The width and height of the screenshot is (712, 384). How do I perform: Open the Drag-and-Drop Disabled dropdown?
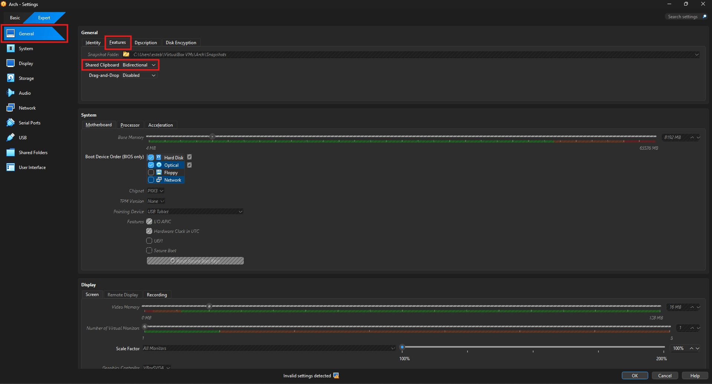point(139,75)
